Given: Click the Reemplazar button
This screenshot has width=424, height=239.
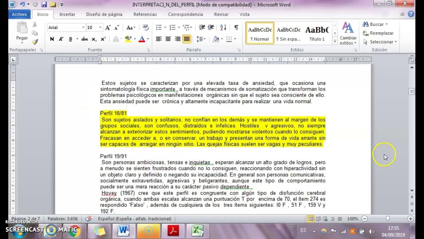Looking at the screenshot, I should click(x=378, y=33).
